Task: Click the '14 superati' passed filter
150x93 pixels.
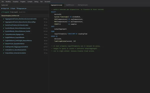Action: [5, 12]
